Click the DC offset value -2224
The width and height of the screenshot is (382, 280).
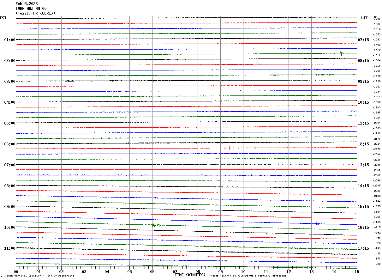(377, 144)
